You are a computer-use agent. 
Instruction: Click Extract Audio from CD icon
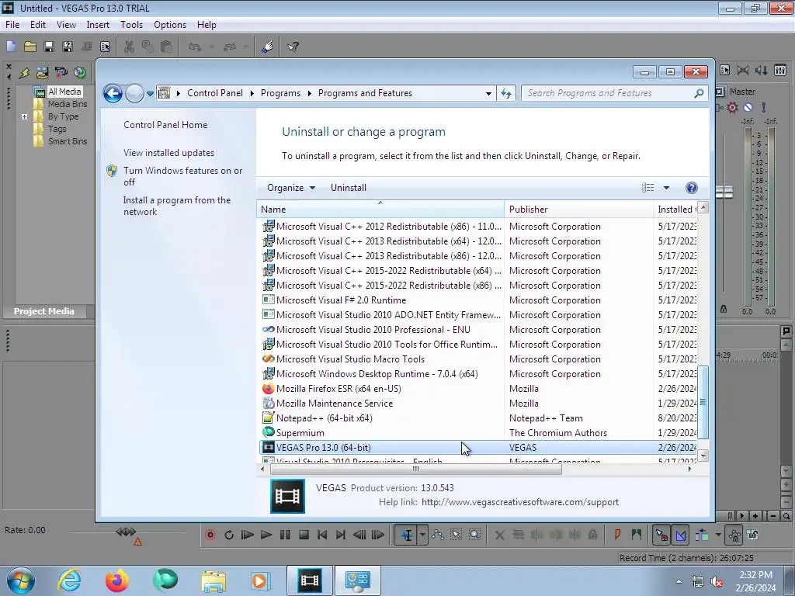click(x=80, y=72)
